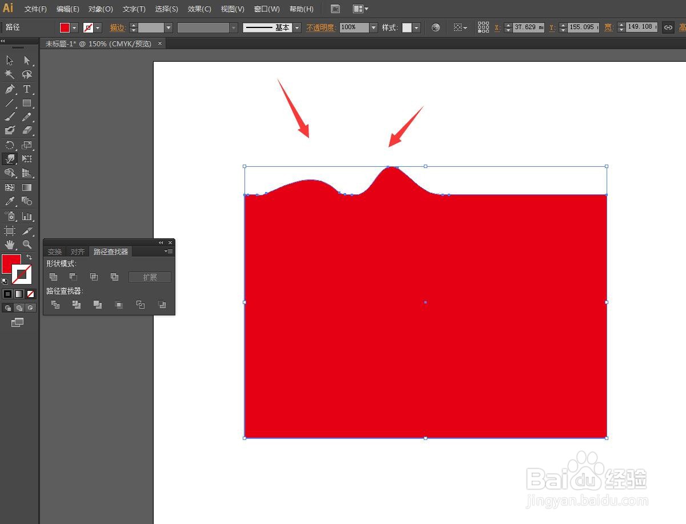686x524 pixels.
Task: Select the Line Segment tool
Action: coord(10,103)
